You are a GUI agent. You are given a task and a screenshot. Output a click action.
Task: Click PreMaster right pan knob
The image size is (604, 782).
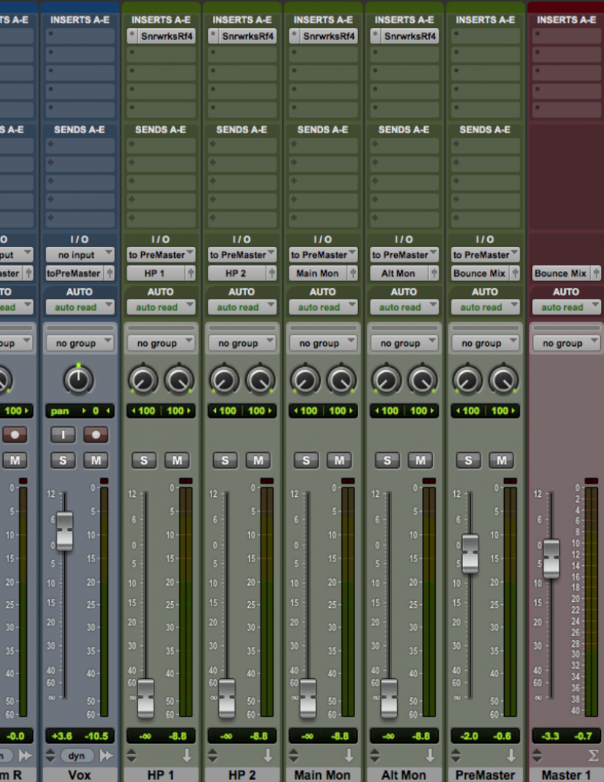(503, 380)
